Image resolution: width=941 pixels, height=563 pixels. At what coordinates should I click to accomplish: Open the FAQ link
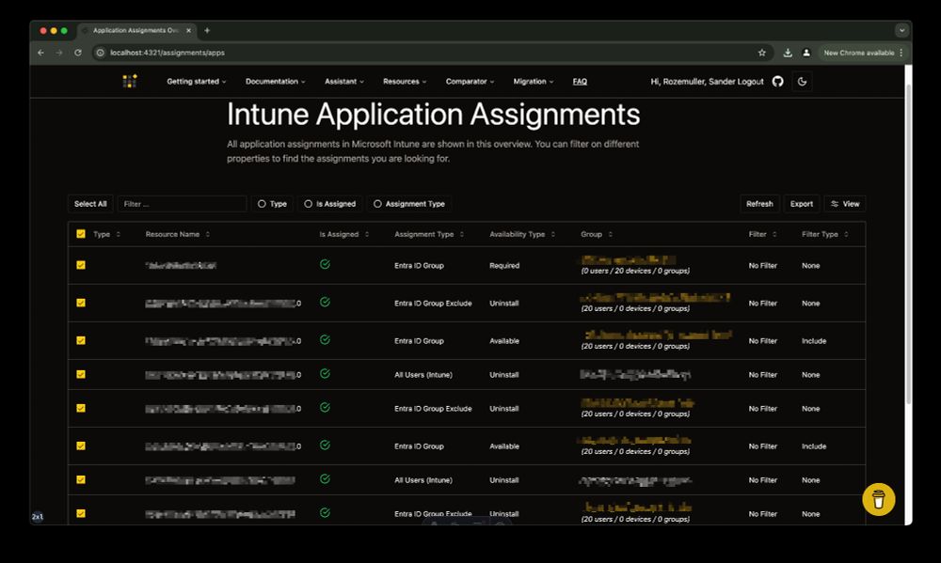coord(580,82)
